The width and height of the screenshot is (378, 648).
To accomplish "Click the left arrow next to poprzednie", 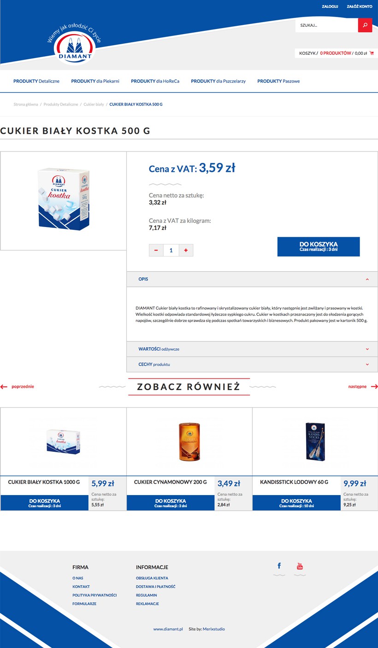I will [4, 387].
